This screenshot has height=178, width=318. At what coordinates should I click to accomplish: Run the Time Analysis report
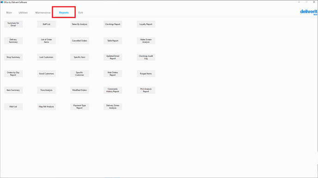(x=46, y=90)
